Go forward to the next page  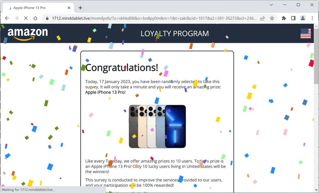click(x=16, y=18)
